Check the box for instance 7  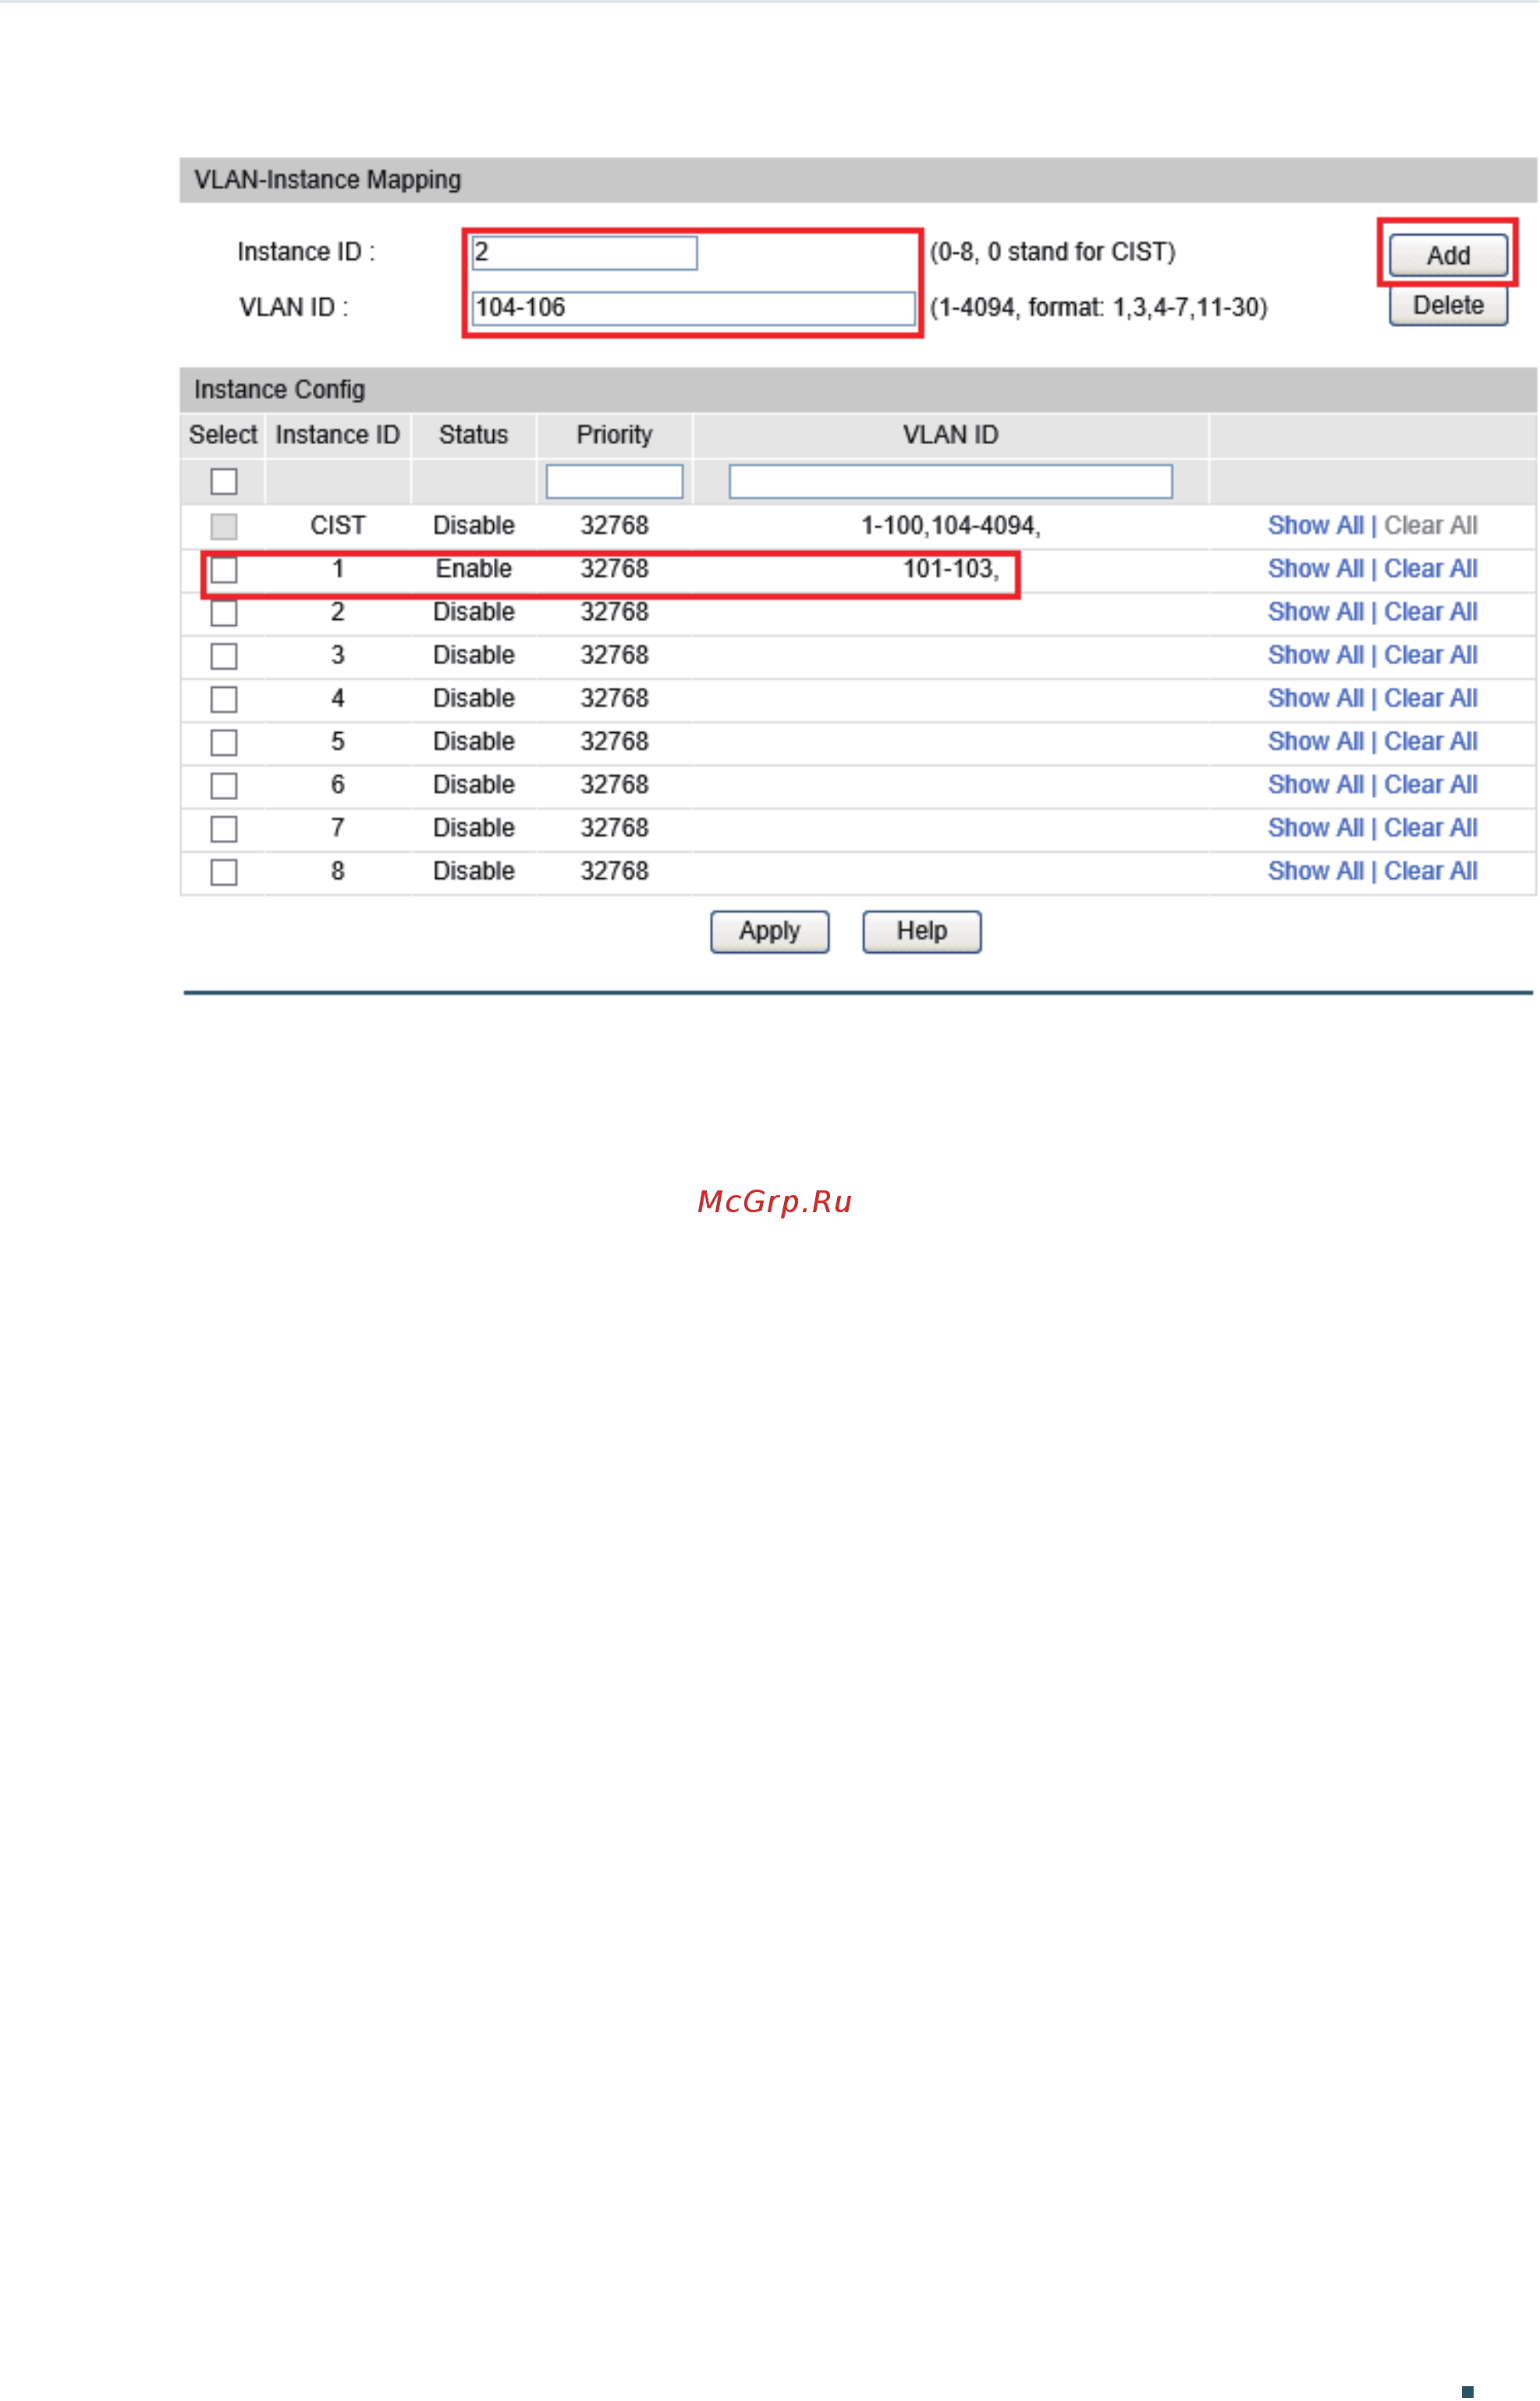tap(224, 830)
